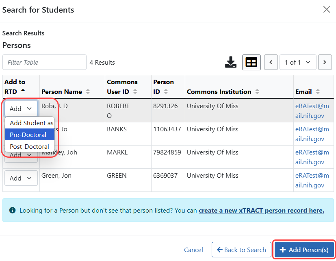Open create a new xTRACT person record link

261,210
